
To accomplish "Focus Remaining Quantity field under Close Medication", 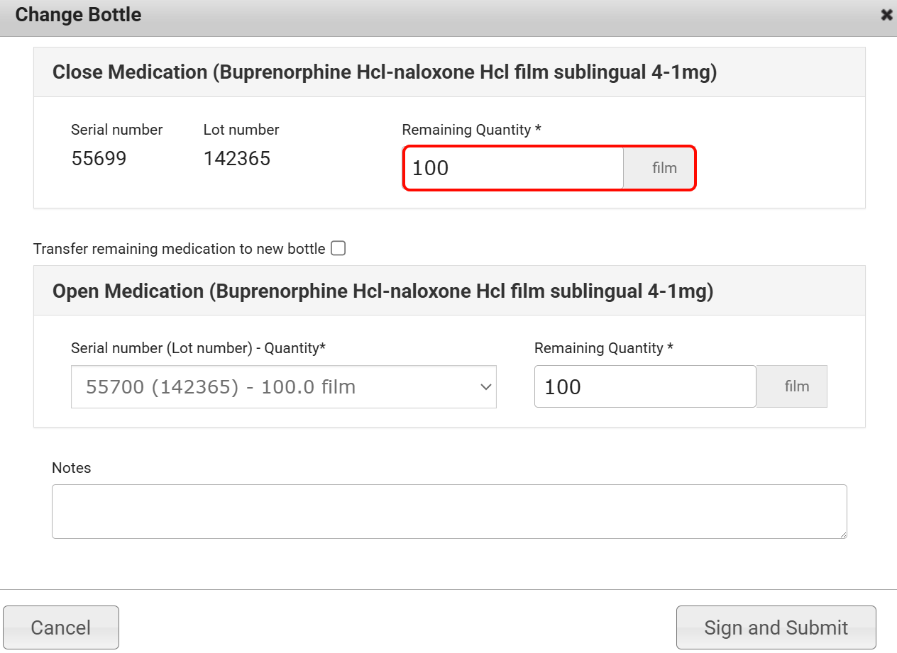I will [513, 168].
